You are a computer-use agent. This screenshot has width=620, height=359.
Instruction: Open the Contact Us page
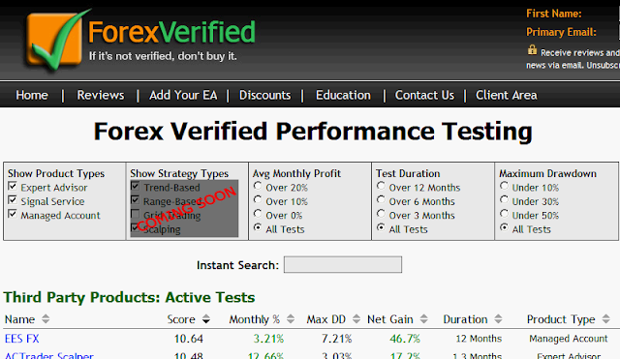click(424, 95)
